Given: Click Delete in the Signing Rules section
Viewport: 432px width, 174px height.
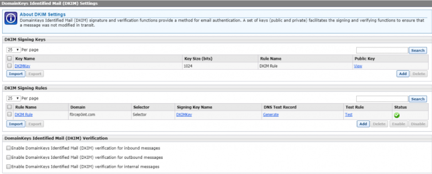Looking at the screenshot, I should [x=379, y=124].
